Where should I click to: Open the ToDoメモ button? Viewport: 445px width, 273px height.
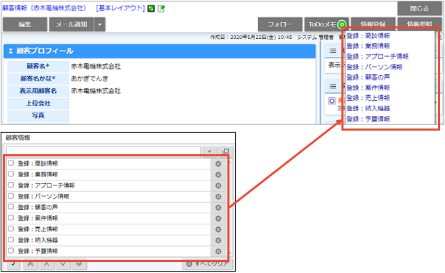click(x=326, y=24)
